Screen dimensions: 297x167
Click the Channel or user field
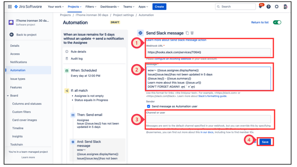coord(208,119)
